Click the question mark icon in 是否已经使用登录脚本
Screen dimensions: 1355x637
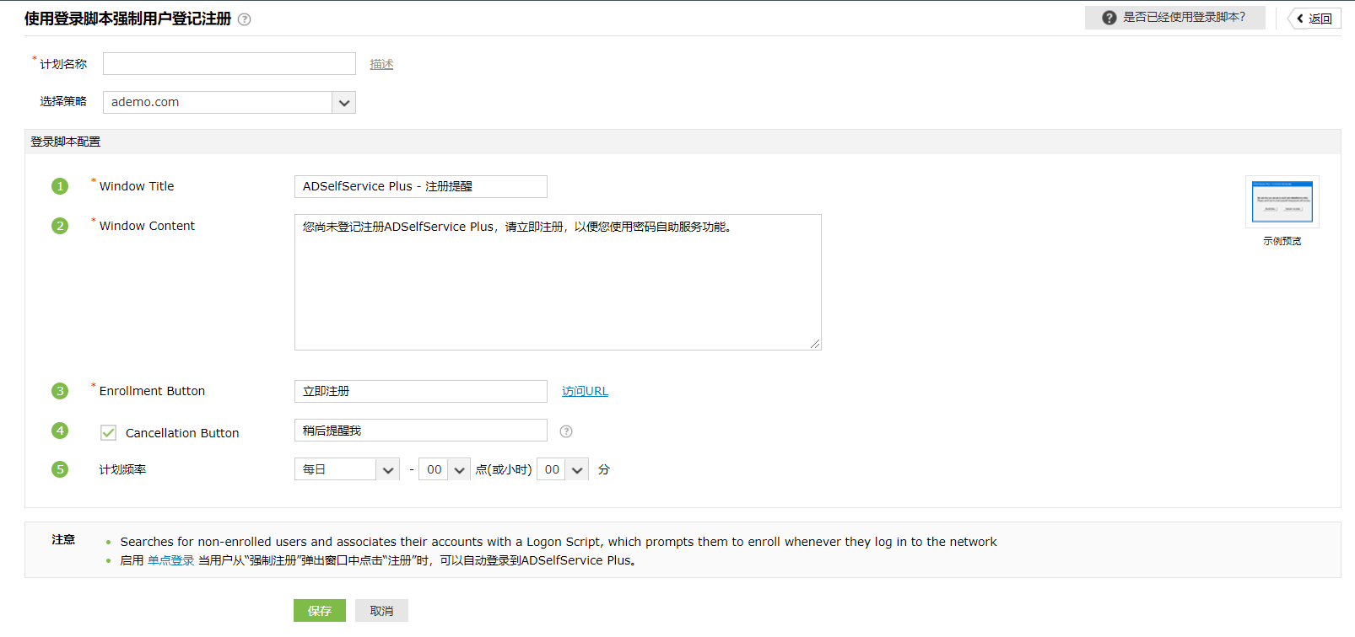pyautogui.click(x=1109, y=18)
